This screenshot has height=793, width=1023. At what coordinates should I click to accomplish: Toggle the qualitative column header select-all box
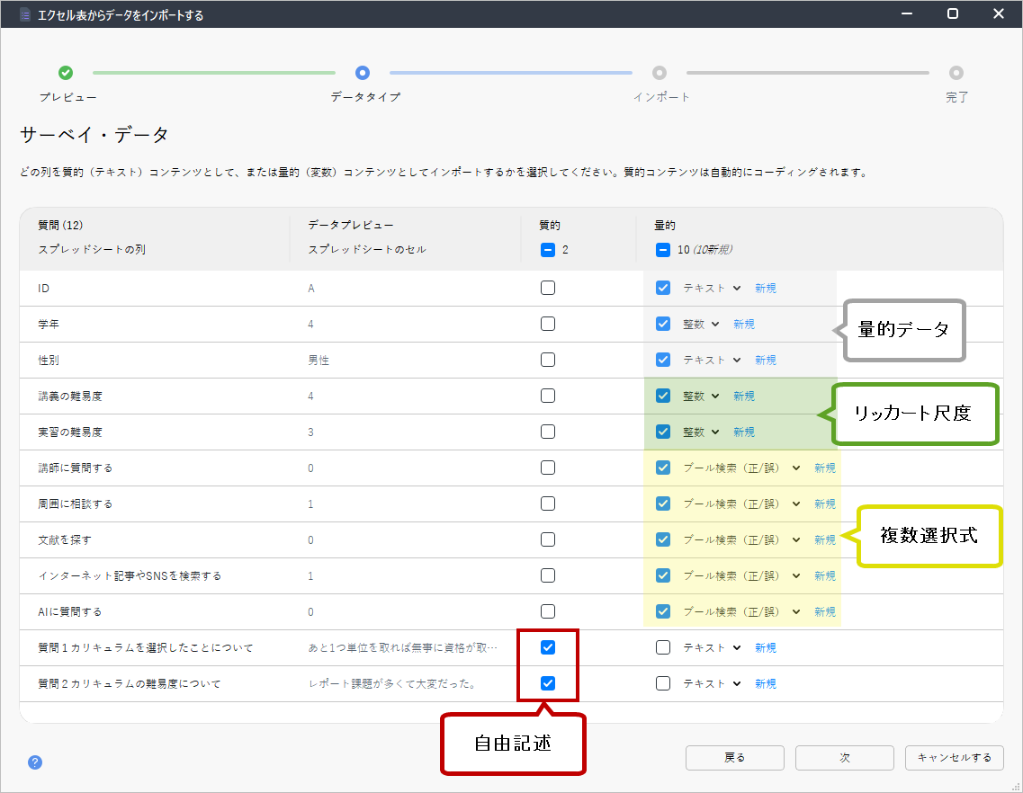pyautogui.click(x=548, y=250)
